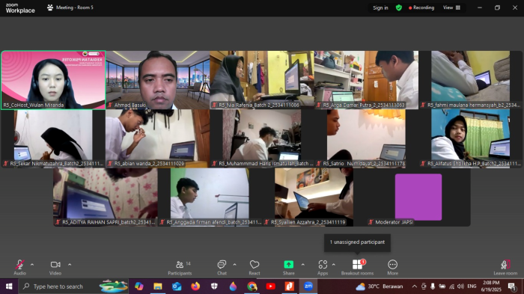Open the View layout menu
524x294 pixels.
coord(451,7)
